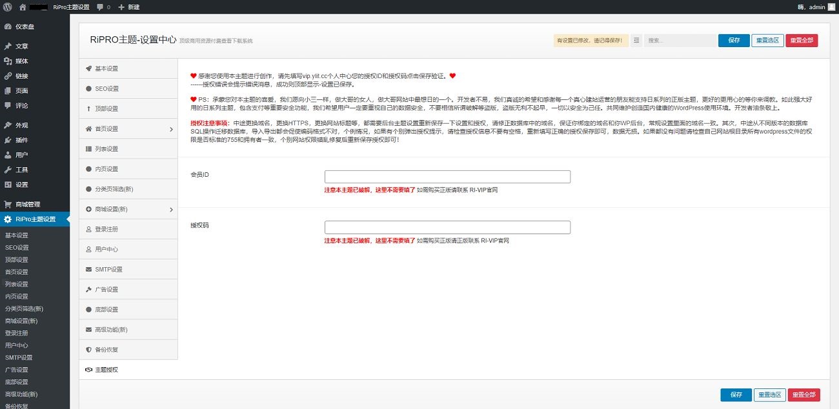Screen dimensions: 839x409
Task: Switch to 列表设置 tab in settings panel
Action: point(128,149)
